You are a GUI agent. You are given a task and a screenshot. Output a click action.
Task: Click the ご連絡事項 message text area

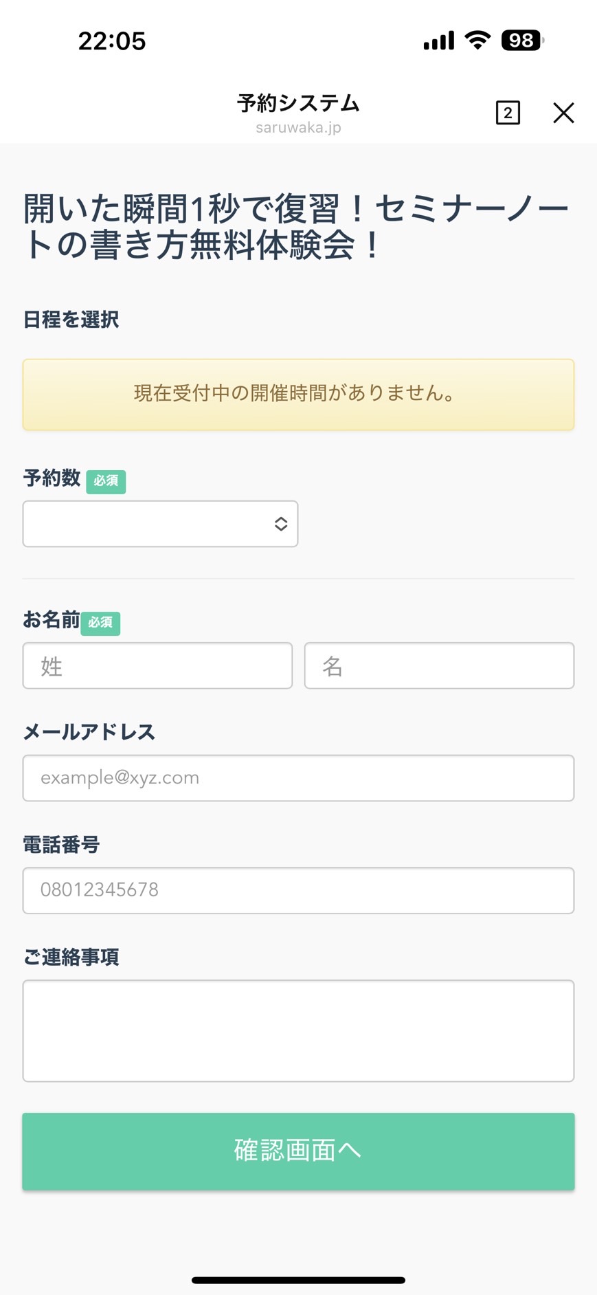pyautogui.click(x=298, y=1030)
